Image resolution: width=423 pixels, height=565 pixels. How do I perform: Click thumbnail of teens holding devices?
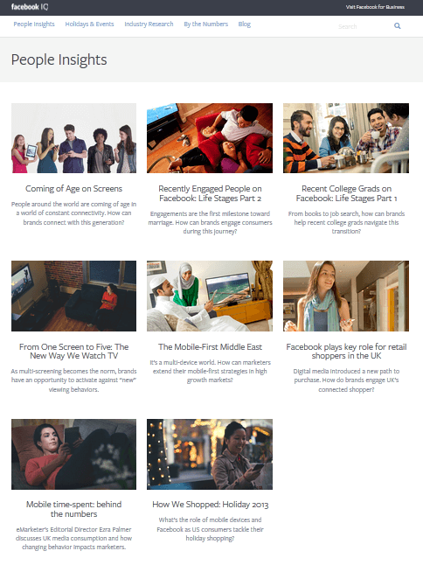point(73,138)
